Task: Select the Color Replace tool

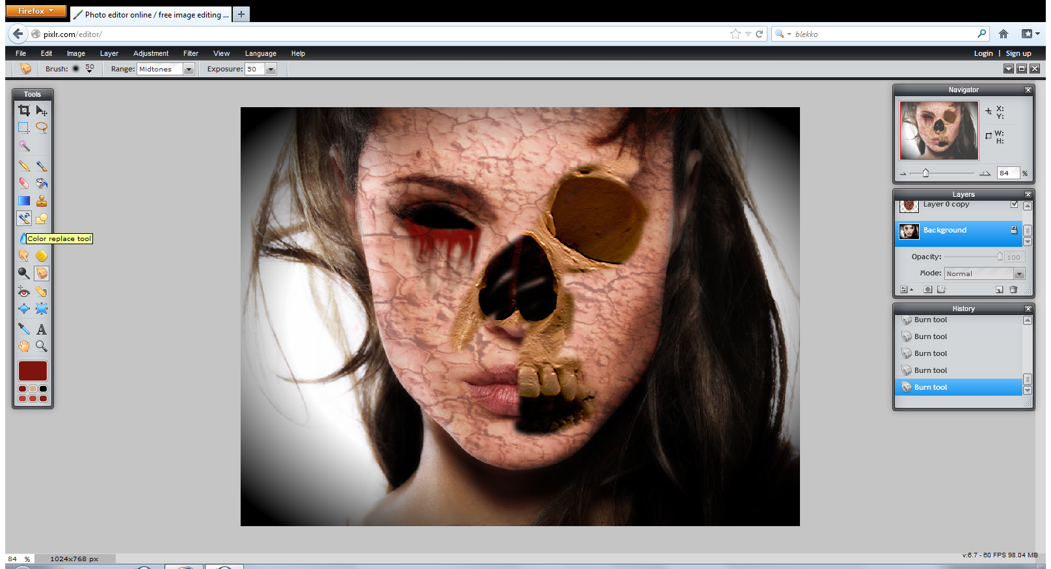Action: point(24,218)
